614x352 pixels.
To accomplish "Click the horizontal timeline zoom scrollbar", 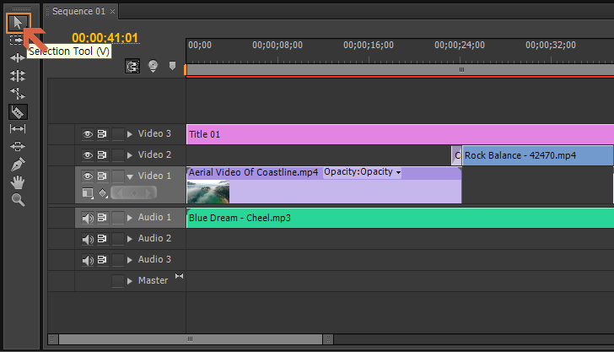I will point(191,339).
